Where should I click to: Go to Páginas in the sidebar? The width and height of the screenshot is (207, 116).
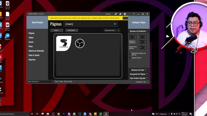point(32,33)
